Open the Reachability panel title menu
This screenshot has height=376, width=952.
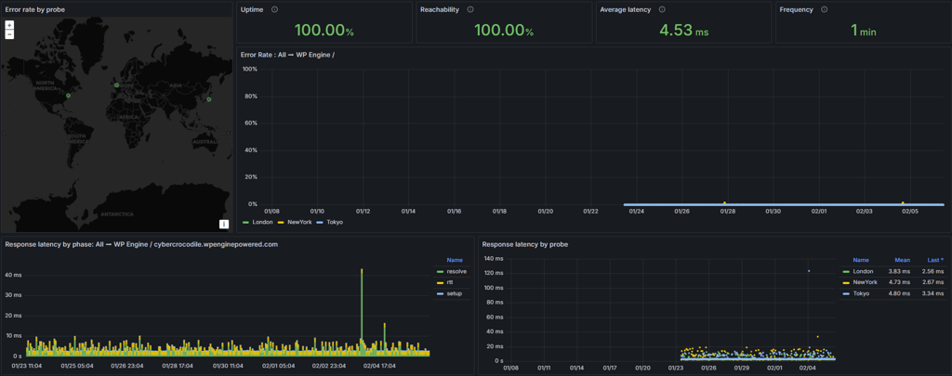[440, 9]
